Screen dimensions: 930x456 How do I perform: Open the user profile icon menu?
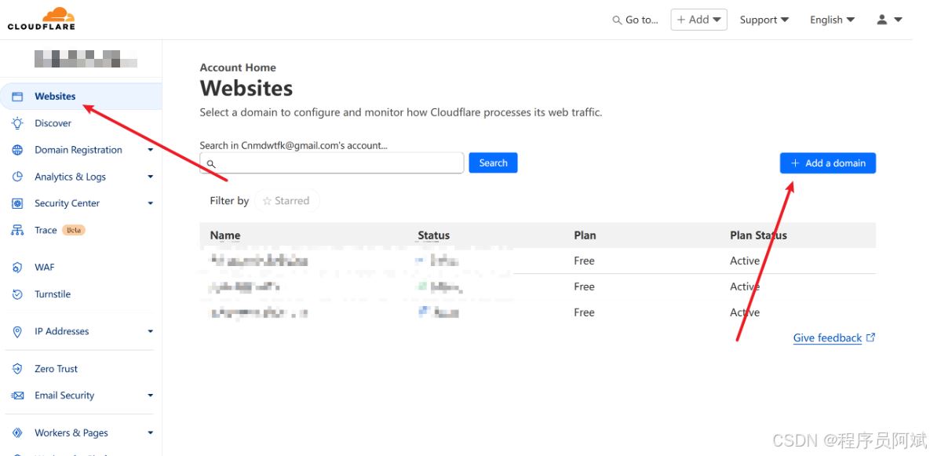(x=889, y=20)
